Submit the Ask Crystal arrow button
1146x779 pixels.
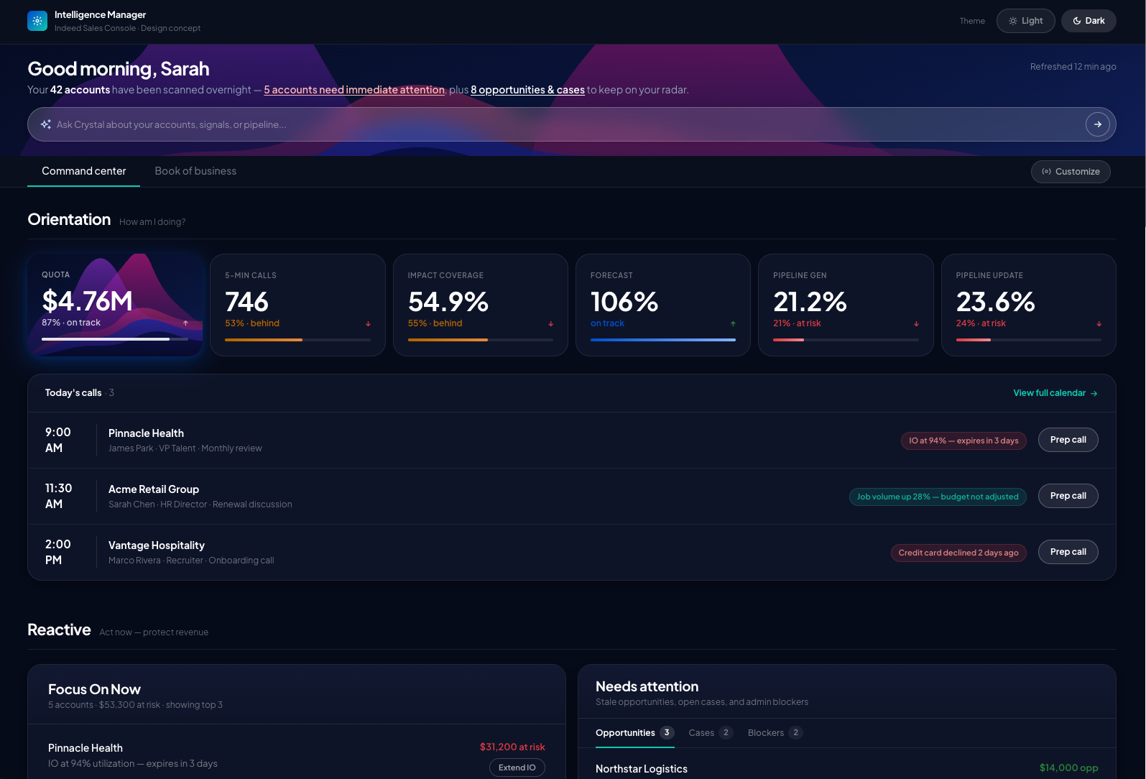click(1097, 124)
